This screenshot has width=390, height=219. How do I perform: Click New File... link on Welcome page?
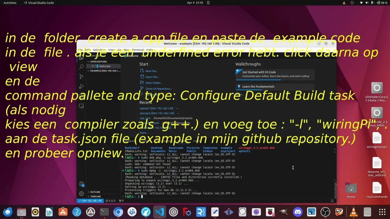coord(151,71)
